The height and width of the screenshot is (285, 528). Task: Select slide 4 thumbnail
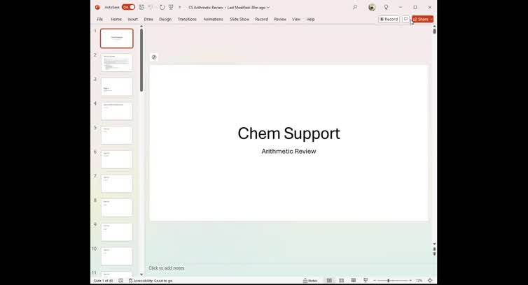pos(116,111)
